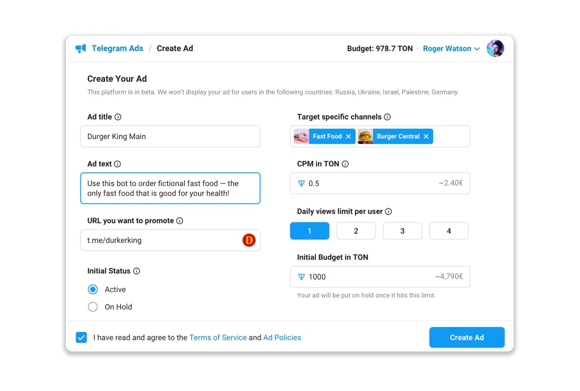Screen dimensions: 580x391
Task: Open the Ad Policies link
Action: click(x=282, y=337)
